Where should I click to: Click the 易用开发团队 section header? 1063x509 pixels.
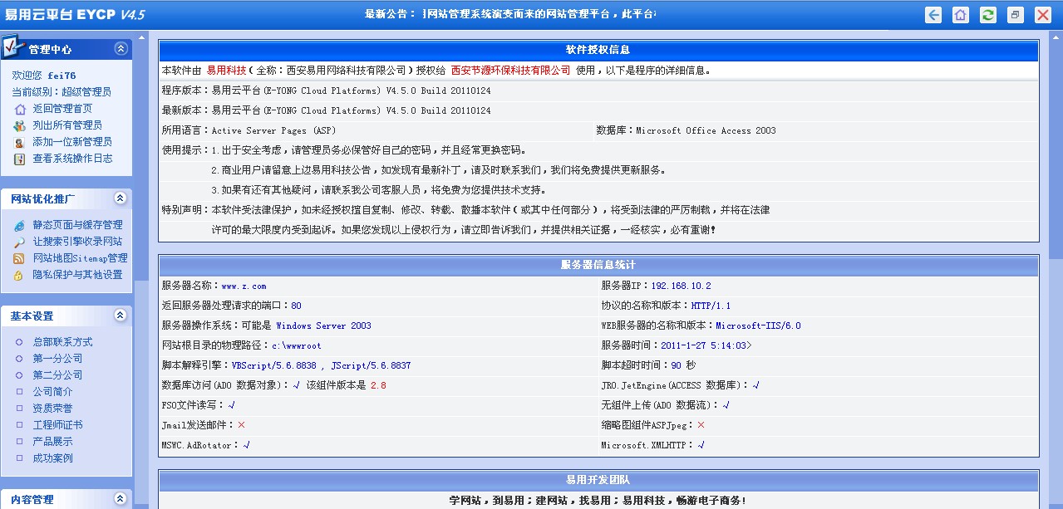[598, 481]
